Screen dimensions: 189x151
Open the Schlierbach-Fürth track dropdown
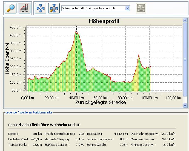(x=127, y=8)
